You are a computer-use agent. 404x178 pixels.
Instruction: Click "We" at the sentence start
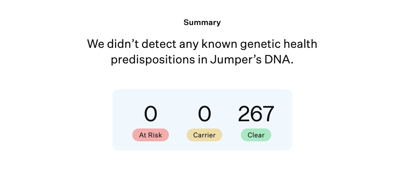95,44
